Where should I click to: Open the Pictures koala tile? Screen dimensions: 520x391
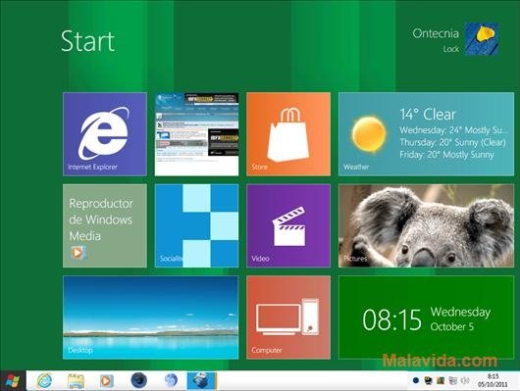tap(426, 225)
